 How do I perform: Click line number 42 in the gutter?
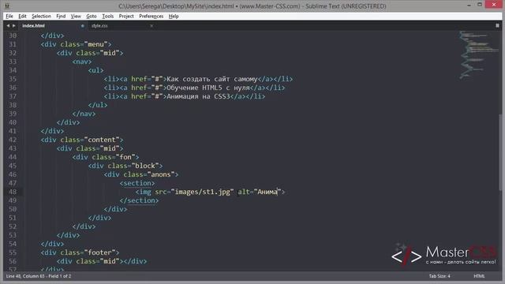[13, 140]
